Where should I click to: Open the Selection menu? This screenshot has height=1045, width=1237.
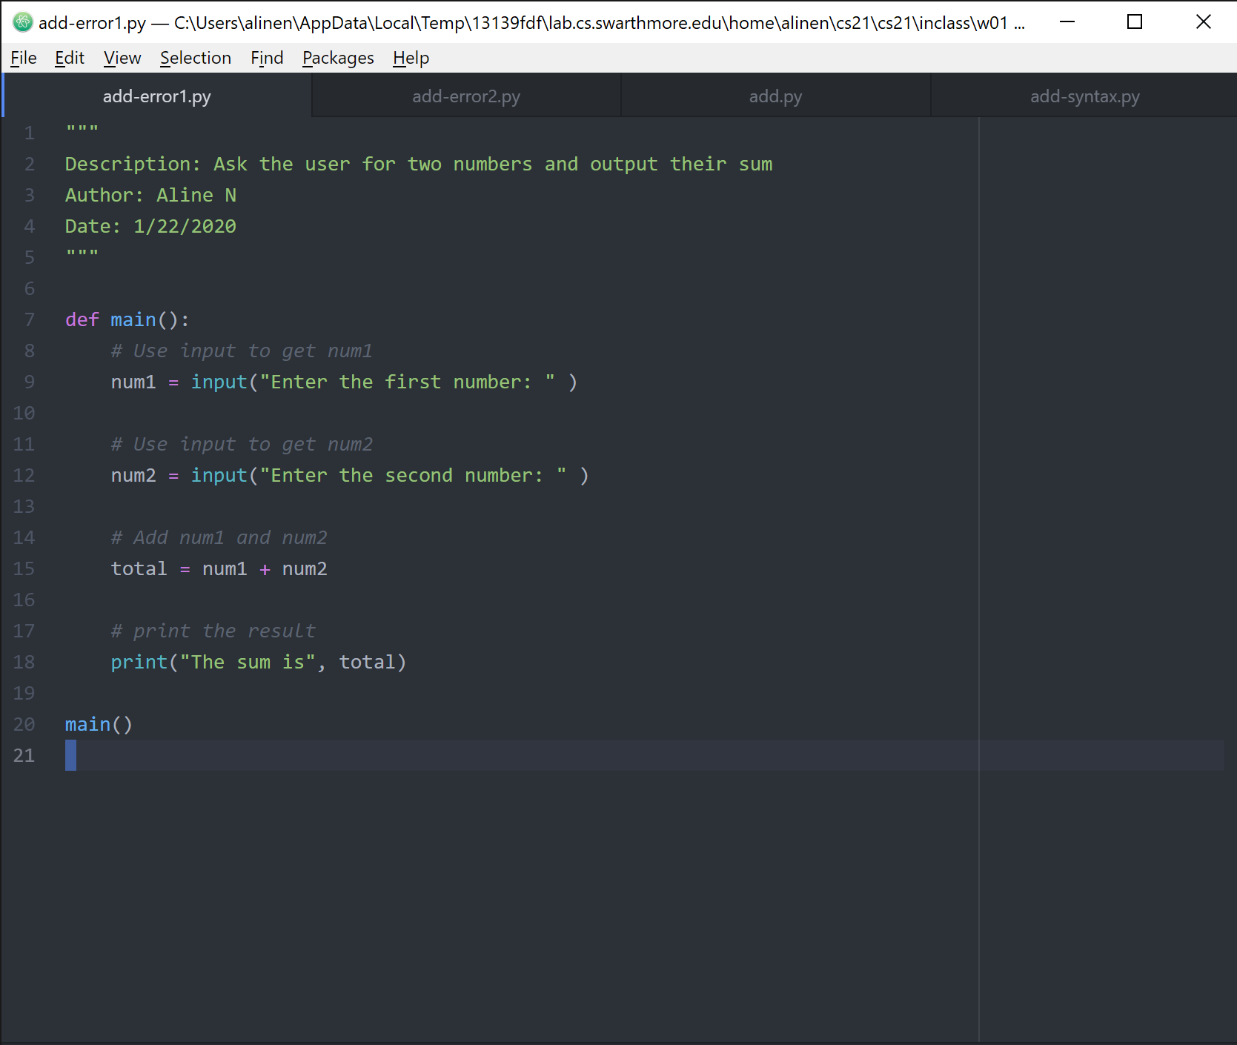tap(196, 58)
